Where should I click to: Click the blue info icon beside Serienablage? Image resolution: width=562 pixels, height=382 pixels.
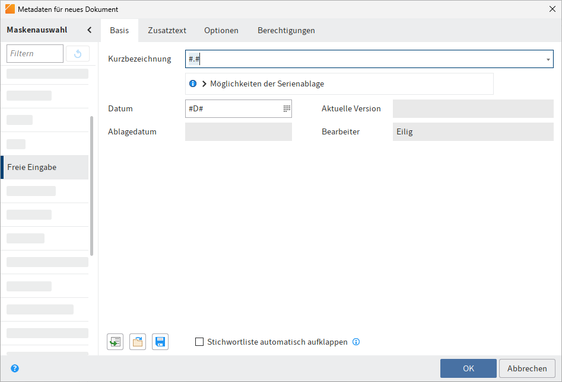tap(192, 84)
